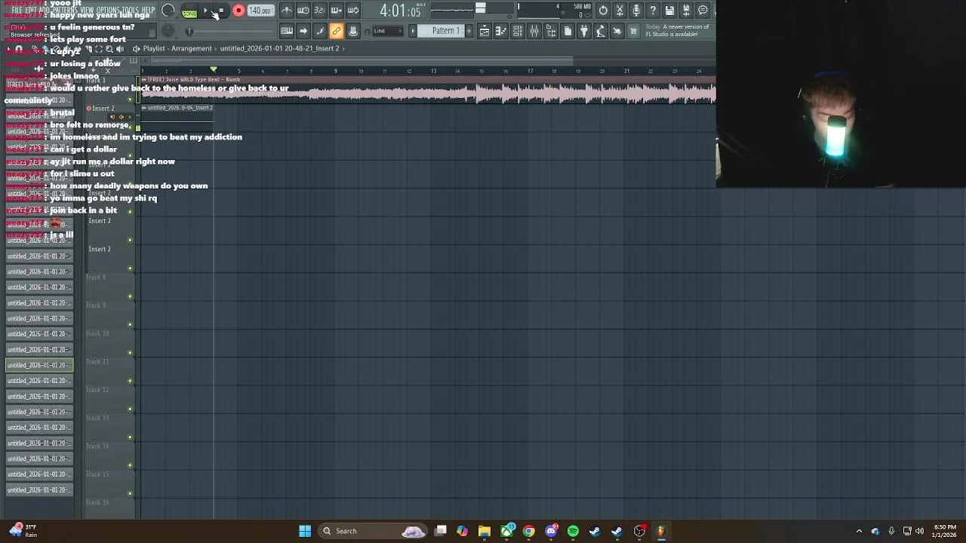Open the FILE menu
Image resolution: width=966 pixels, height=543 pixels.
pyautogui.click(x=17, y=11)
